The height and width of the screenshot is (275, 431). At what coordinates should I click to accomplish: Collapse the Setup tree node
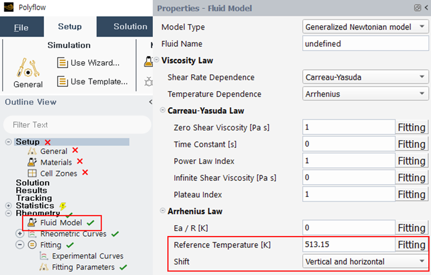click(x=9, y=142)
